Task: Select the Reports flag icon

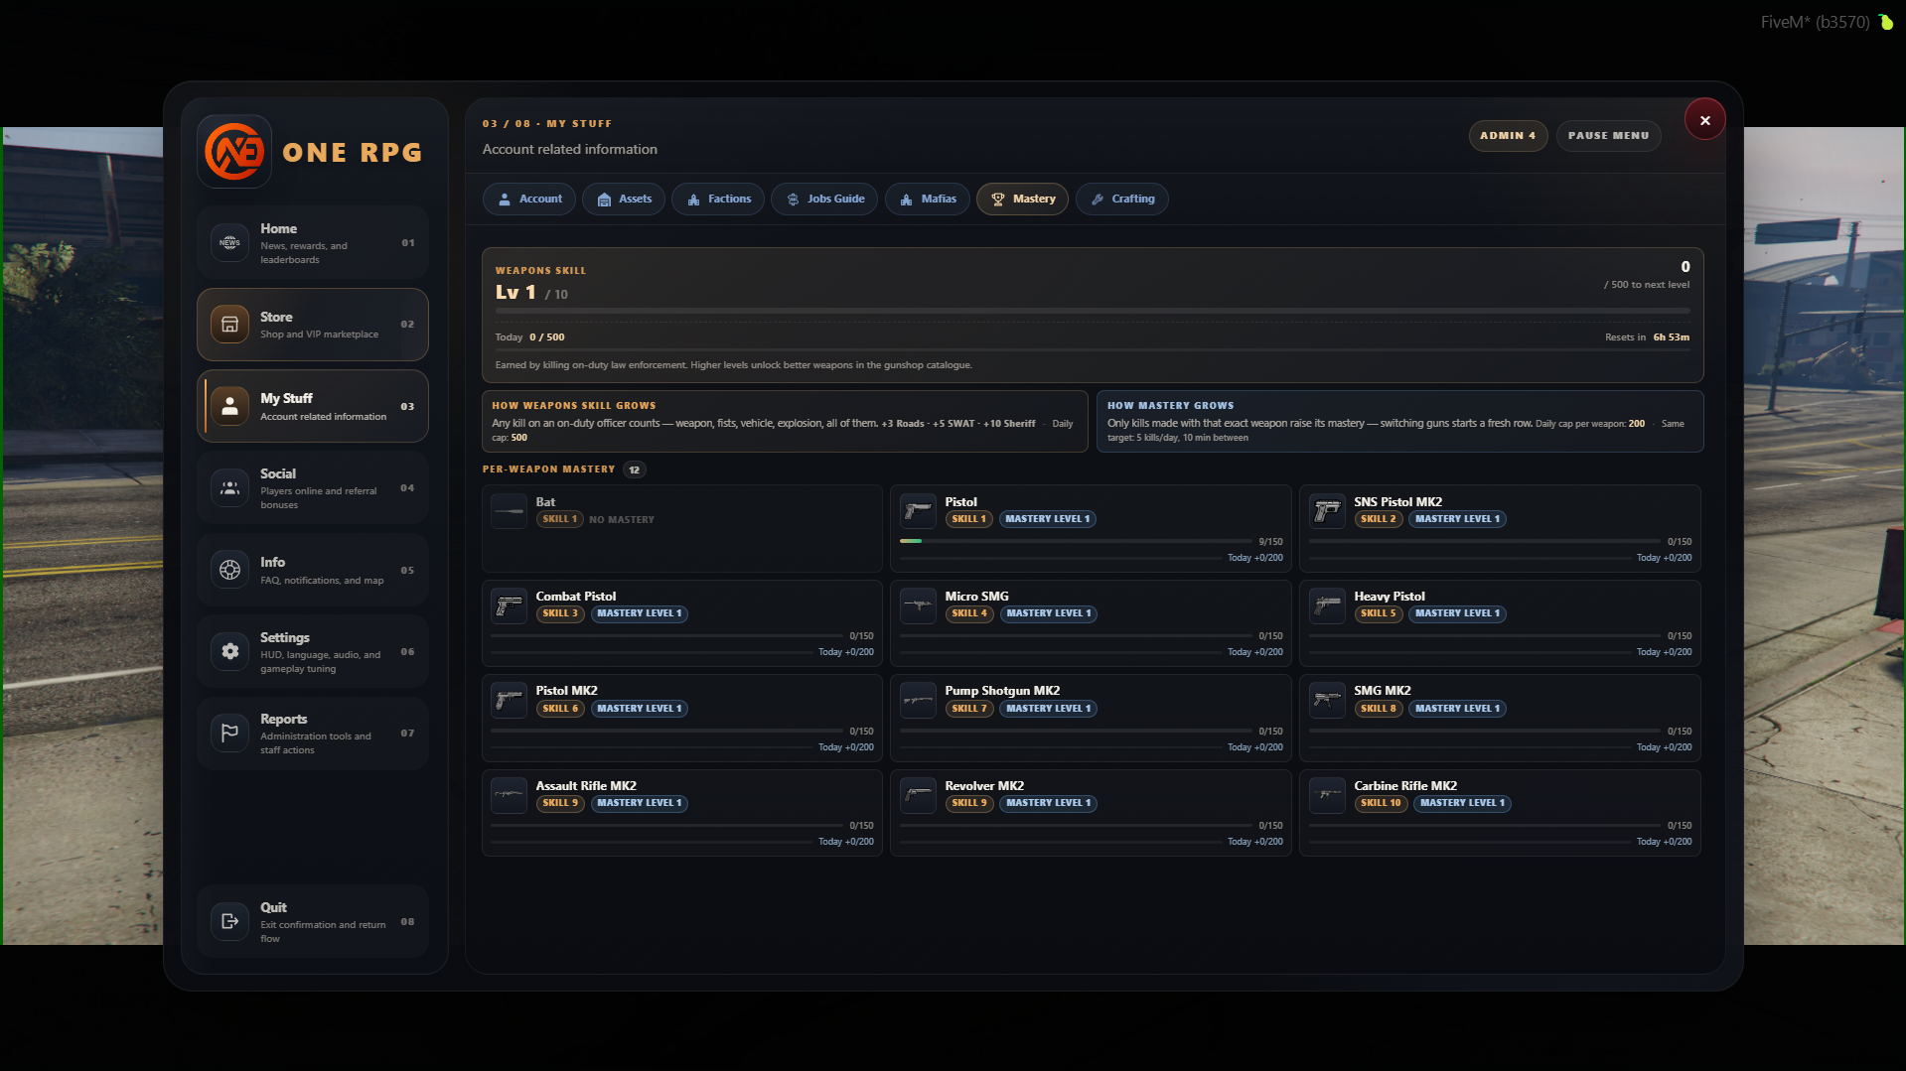Action: point(229,733)
